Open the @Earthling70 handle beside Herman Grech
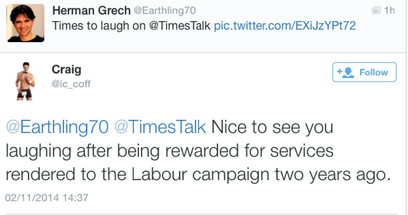408x215 pixels. coord(165,11)
